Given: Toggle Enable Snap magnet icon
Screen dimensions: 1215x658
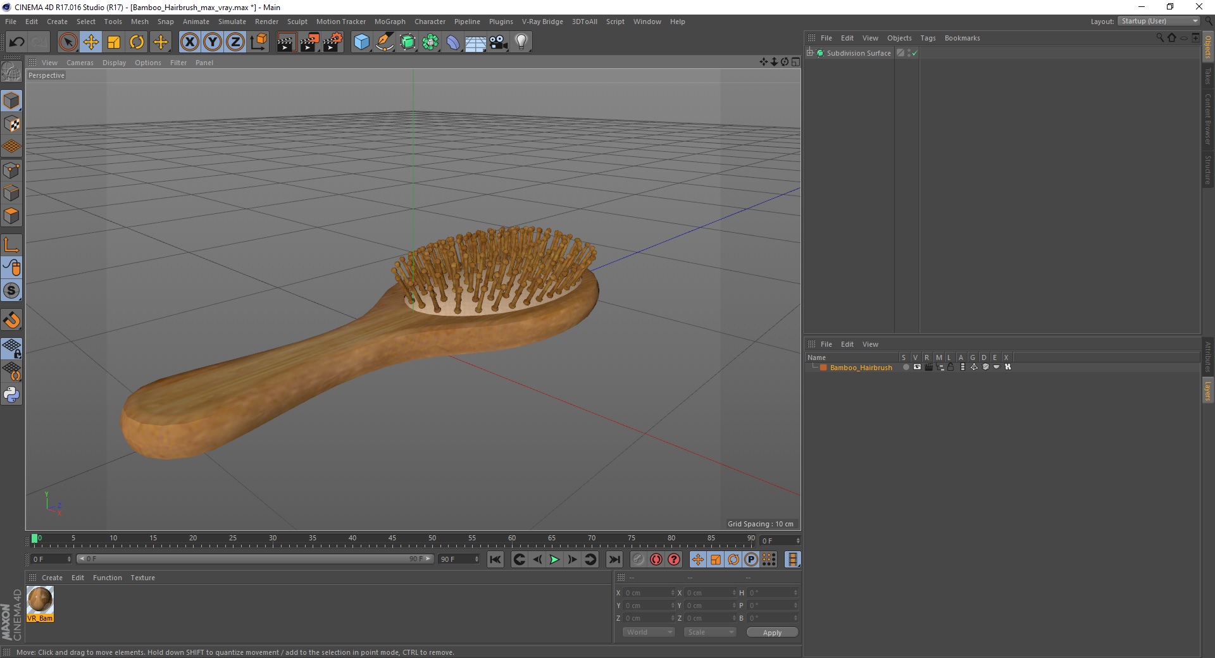Looking at the screenshot, I should [x=11, y=320].
